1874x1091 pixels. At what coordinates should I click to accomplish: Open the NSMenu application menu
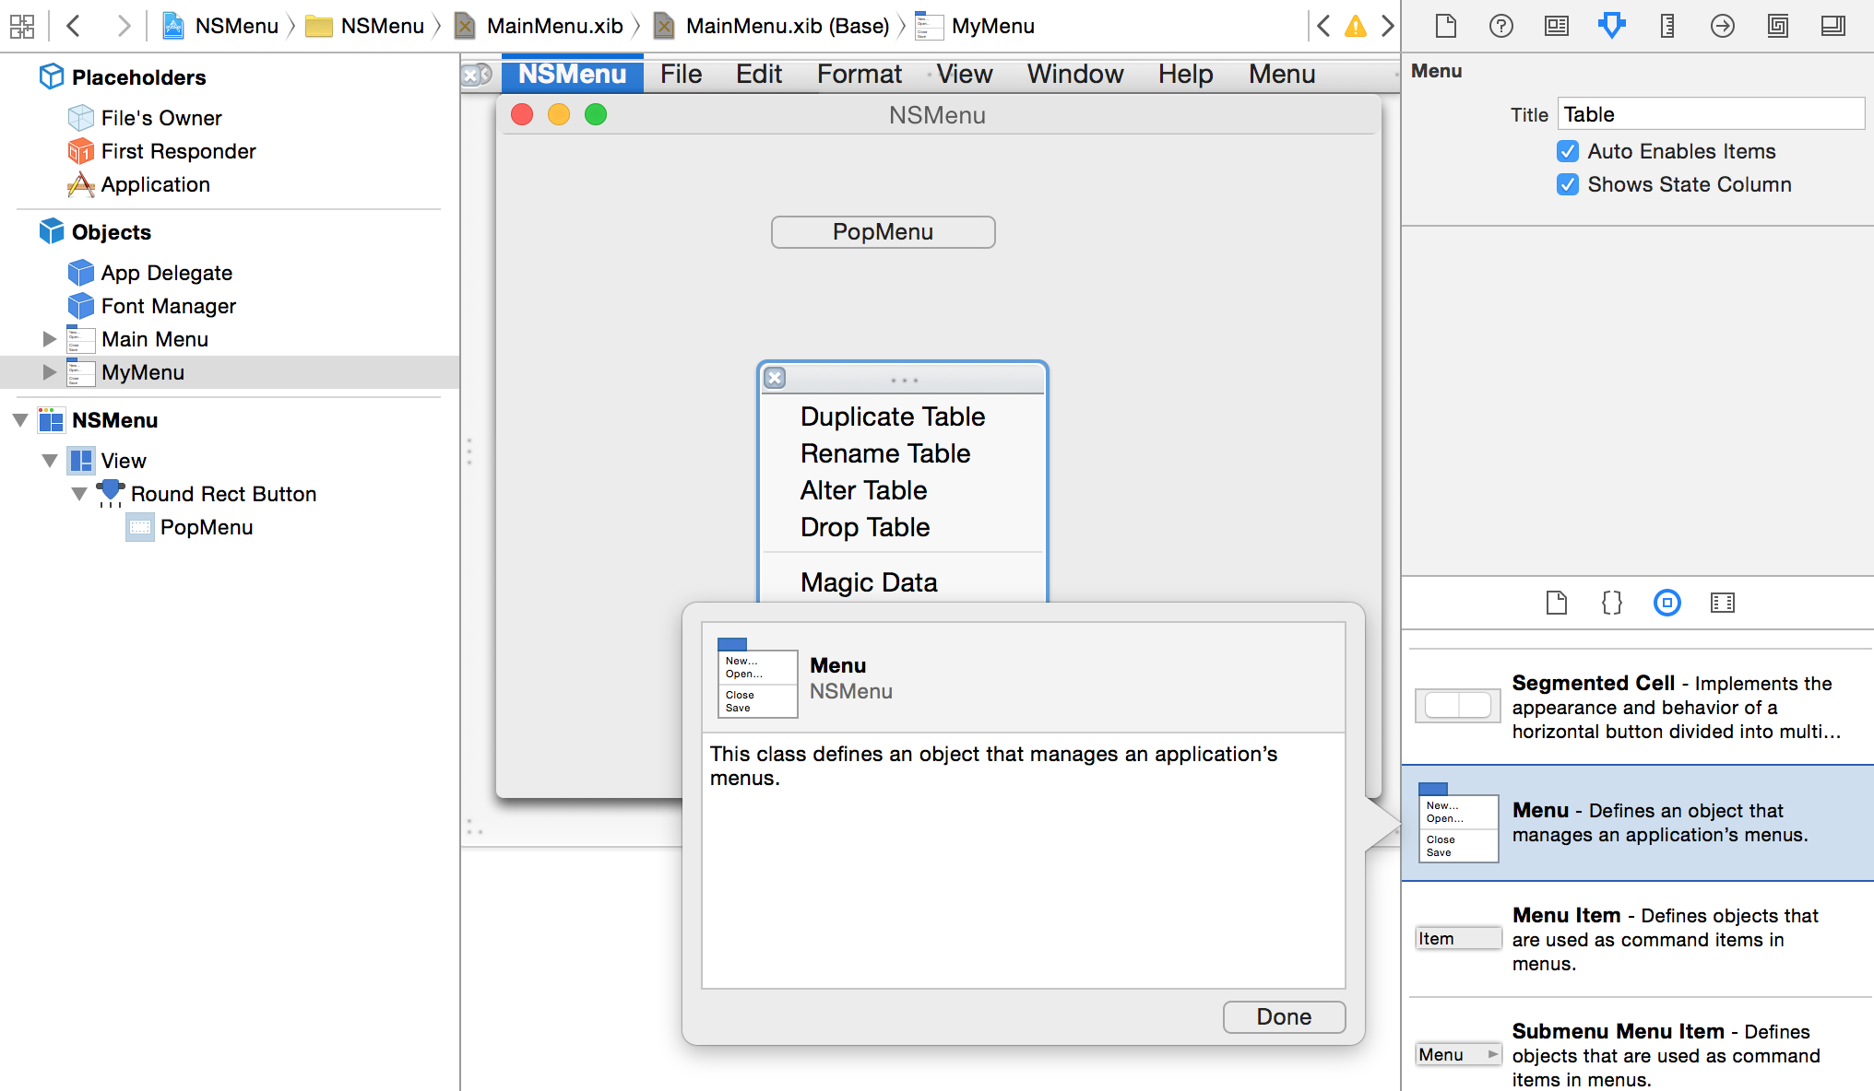click(573, 74)
